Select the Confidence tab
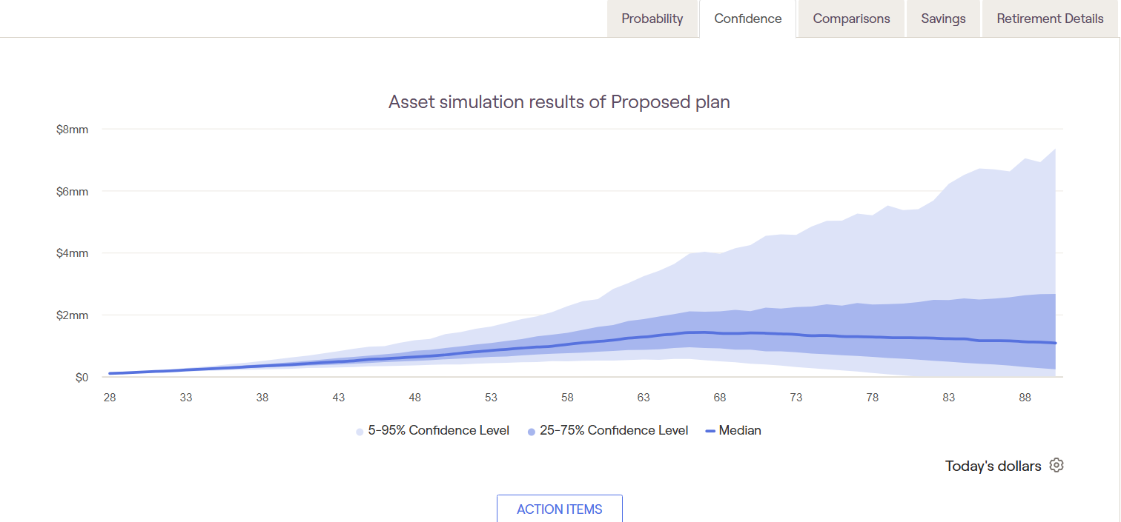 tap(747, 19)
